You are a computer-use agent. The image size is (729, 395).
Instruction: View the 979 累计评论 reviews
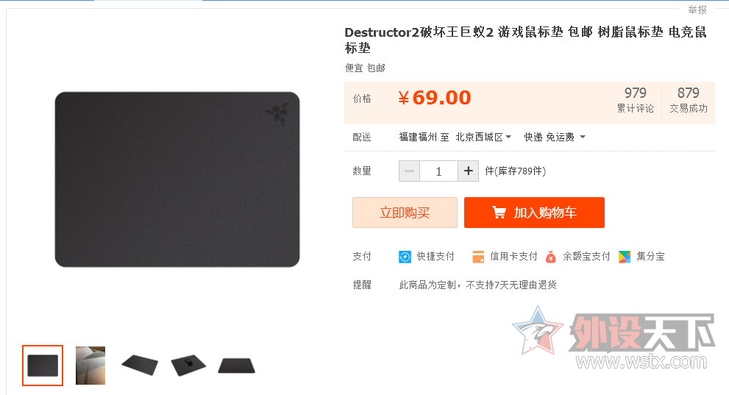635,100
